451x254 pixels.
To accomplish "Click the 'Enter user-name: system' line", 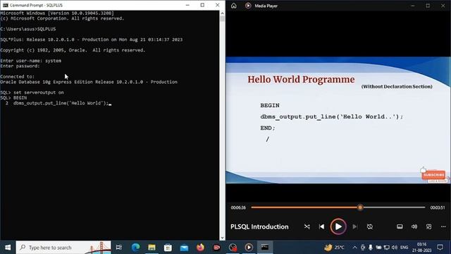I will click(x=31, y=61).
